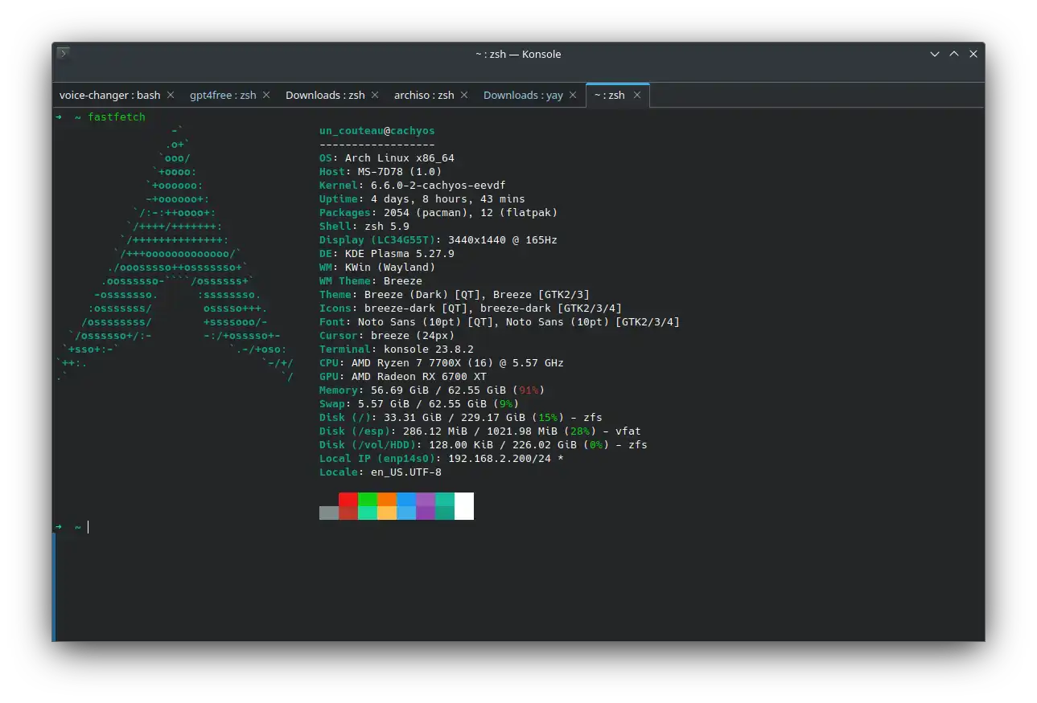Close the gpt4free : zsh tab

coord(266,95)
